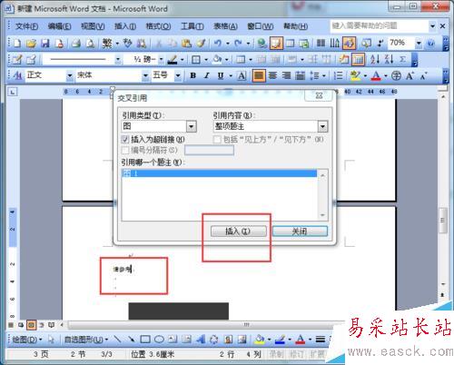Open the 视图 menu

[93, 26]
